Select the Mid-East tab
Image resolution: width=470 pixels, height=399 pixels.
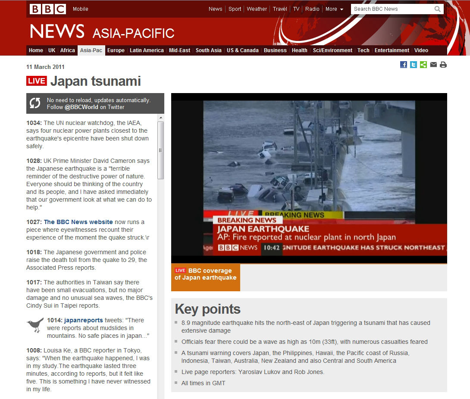tap(179, 50)
